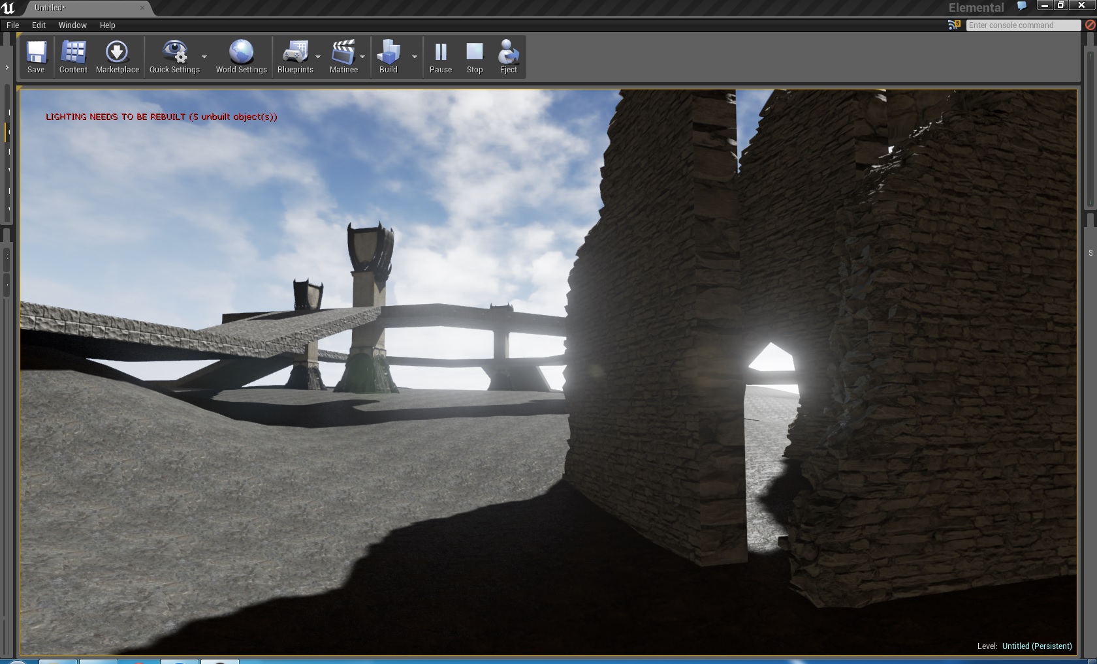The image size is (1097, 664).
Task: Open Quick Settings
Action: pyautogui.click(x=174, y=57)
